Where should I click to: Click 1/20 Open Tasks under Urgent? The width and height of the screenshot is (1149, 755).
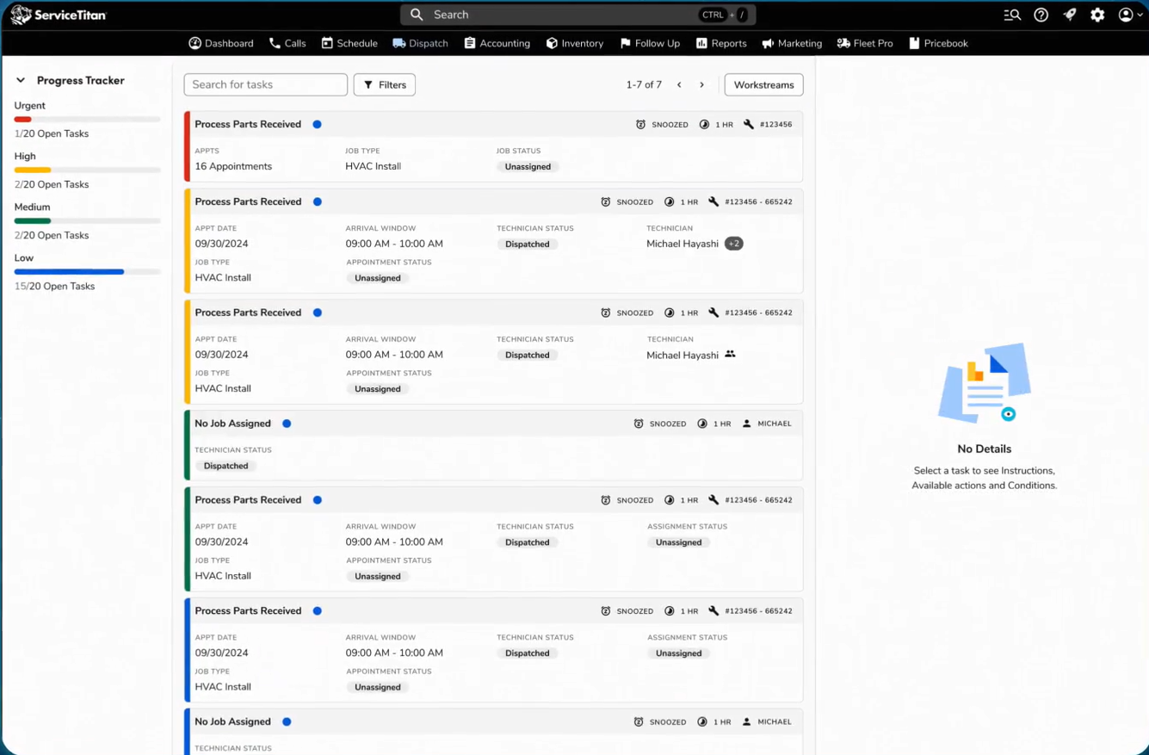click(x=52, y=133)
